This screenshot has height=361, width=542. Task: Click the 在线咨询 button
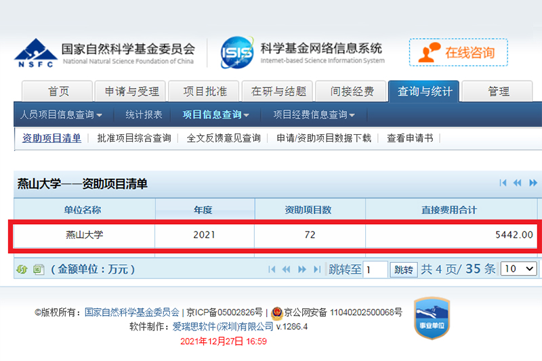pyautogui.click(x=458, y=53)
